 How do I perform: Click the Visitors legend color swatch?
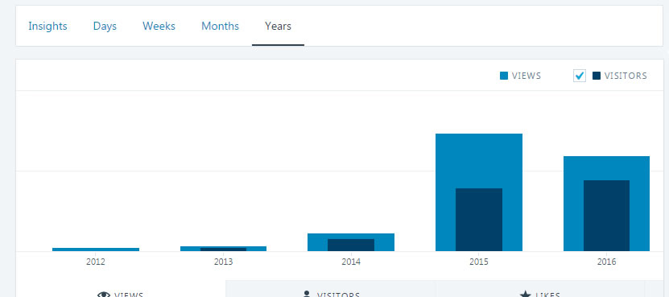pyautogui.click(x=597, y=76)
